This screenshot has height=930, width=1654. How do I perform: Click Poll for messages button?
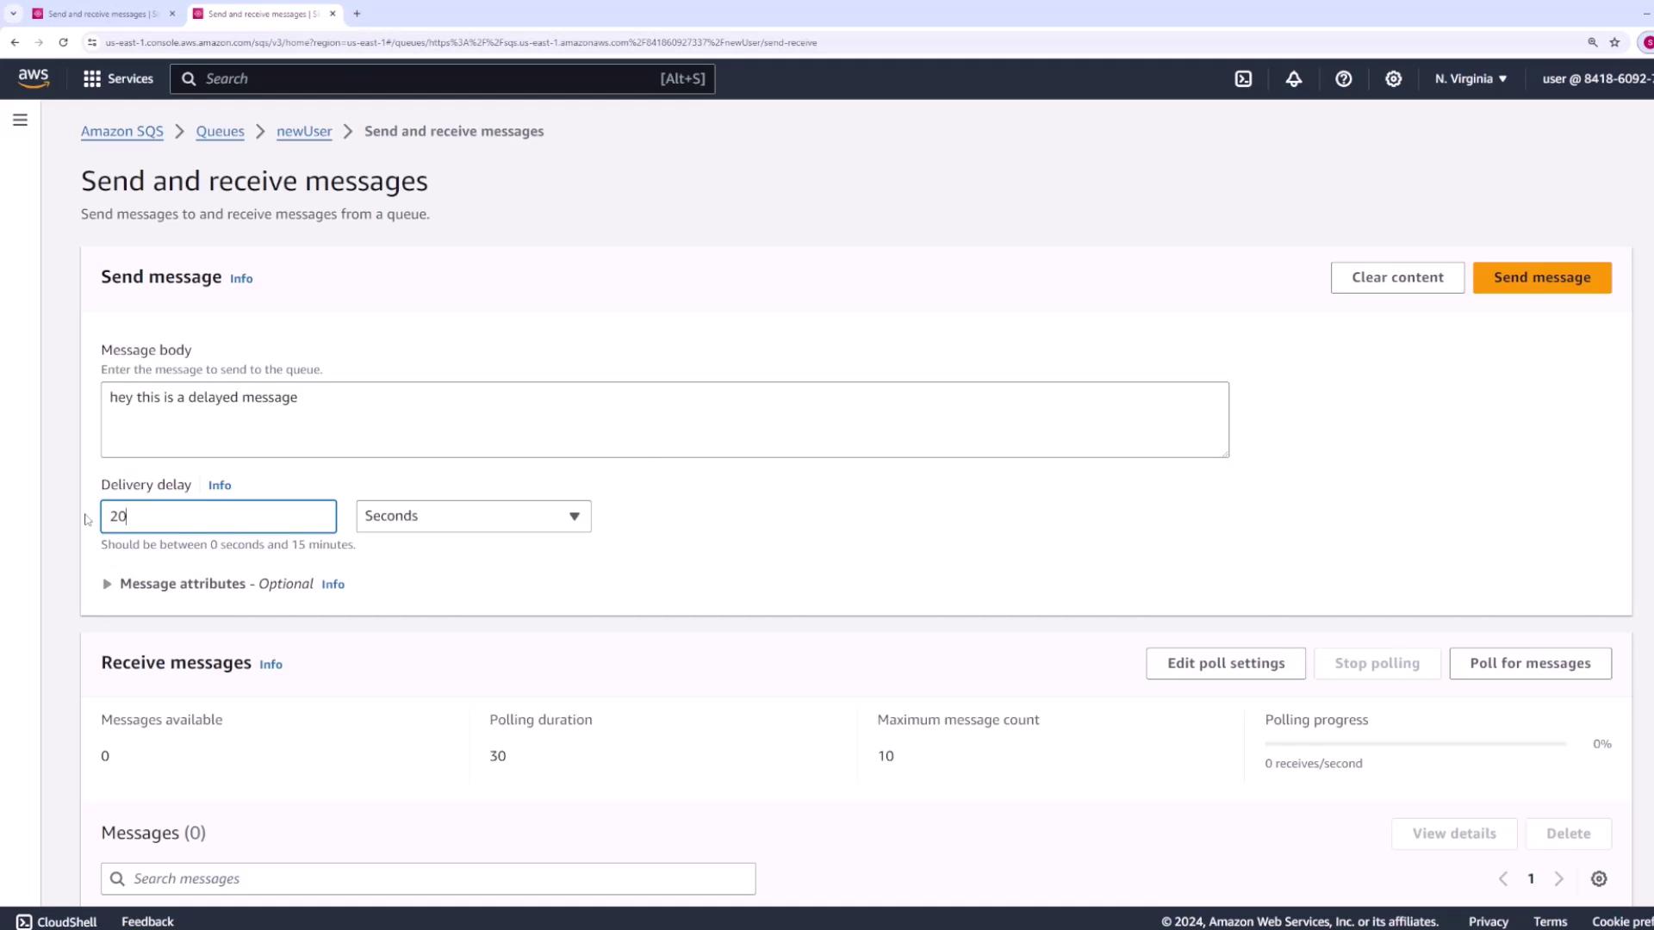1530,663
